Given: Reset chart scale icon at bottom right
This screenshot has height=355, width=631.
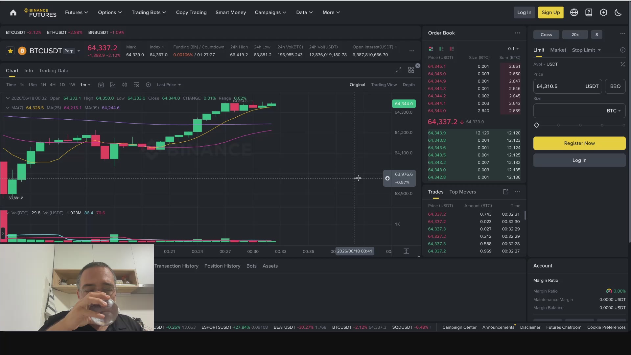Looking at the screenshot, I should click(406, 251).
